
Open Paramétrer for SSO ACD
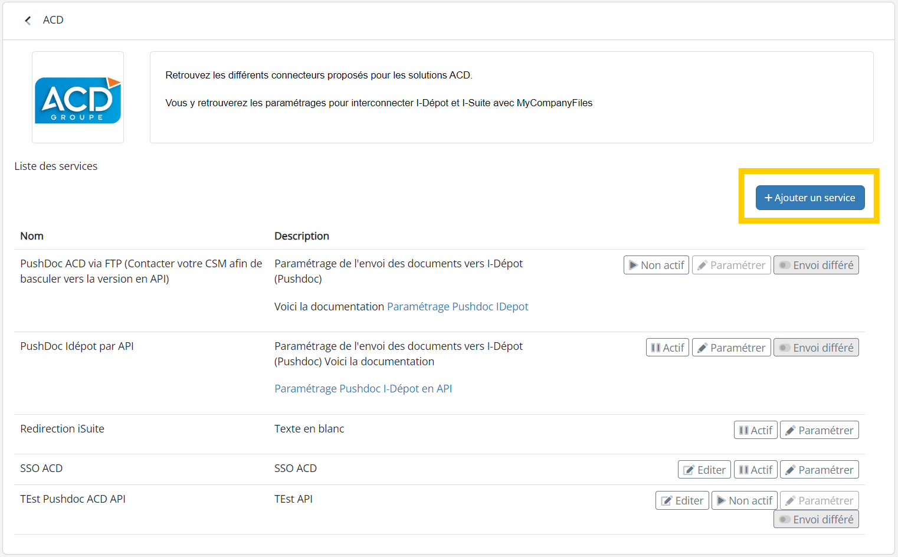coord(819,470)
